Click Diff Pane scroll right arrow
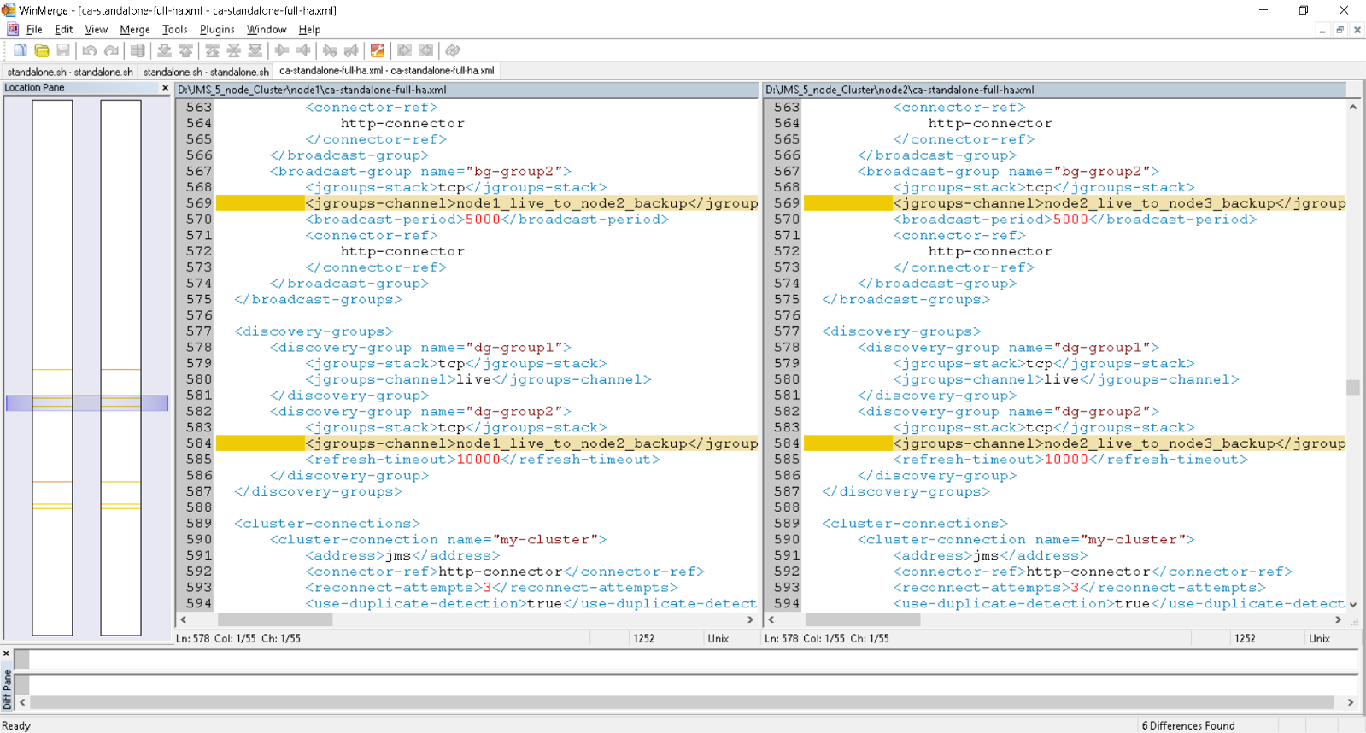Viewport: 1366px width, 733px height. coord(1351,702)
